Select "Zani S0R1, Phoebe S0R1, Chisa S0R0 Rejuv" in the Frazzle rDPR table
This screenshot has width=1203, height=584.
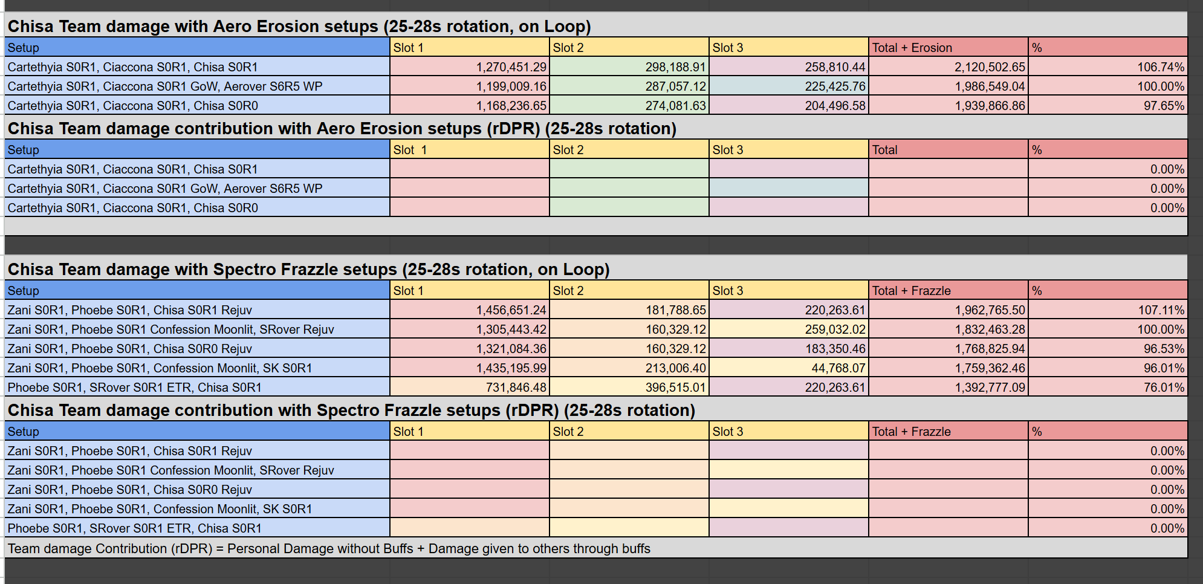click(129, 489)
